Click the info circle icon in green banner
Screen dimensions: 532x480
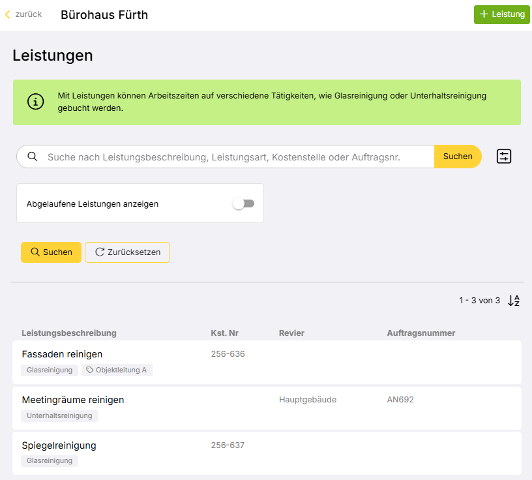point(36,102)
